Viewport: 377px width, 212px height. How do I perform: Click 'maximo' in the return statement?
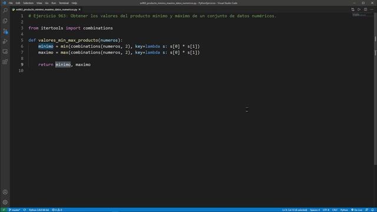click(83, 64)
